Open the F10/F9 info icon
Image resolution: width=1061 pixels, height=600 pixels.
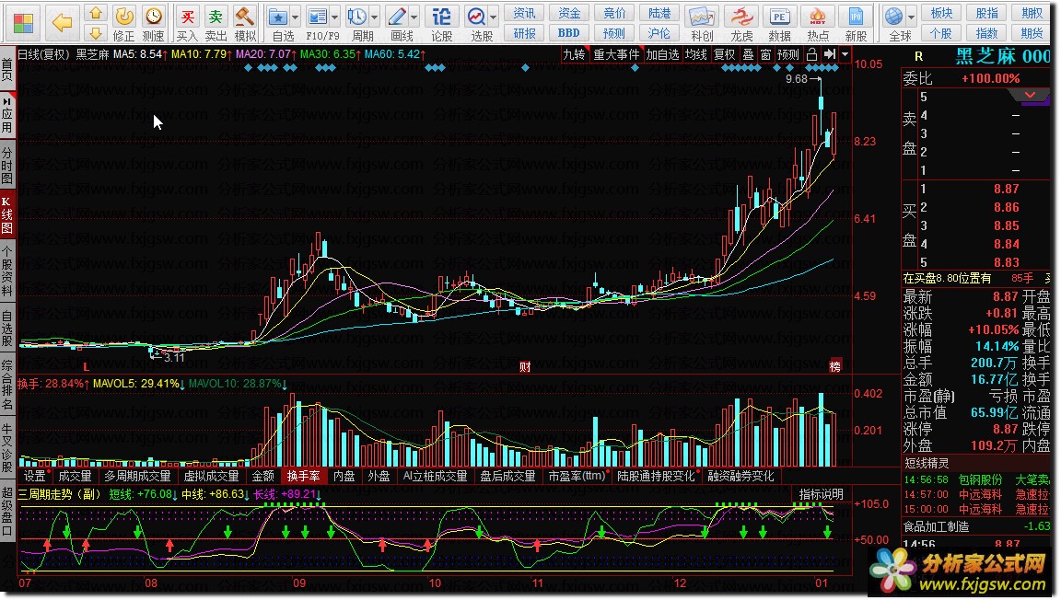click(316, 17)
